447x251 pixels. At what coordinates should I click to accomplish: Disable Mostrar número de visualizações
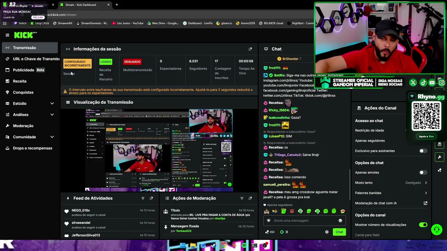423,225
